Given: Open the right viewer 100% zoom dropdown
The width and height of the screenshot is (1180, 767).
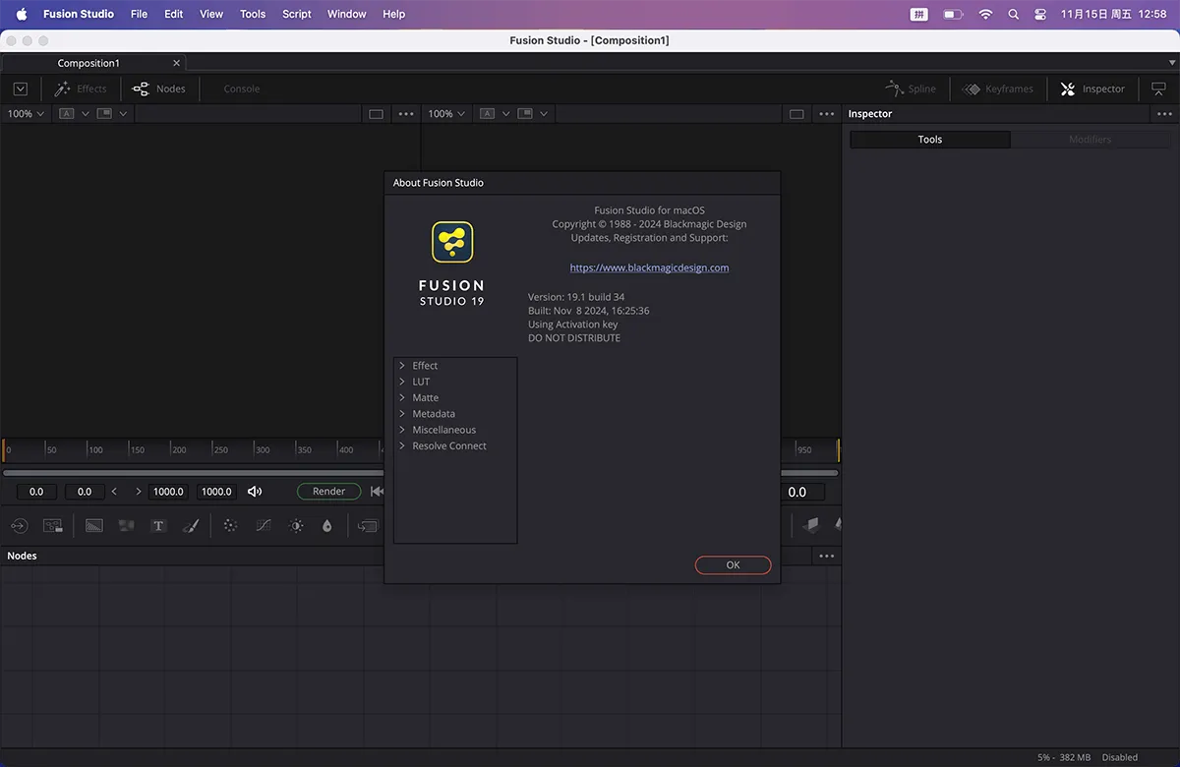Looking at the screenshot, I should 446,114.
